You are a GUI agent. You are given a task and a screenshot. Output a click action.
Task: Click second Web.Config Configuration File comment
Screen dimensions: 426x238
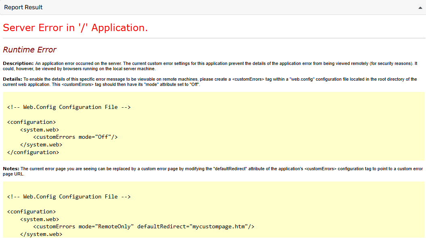coord(69,197)
